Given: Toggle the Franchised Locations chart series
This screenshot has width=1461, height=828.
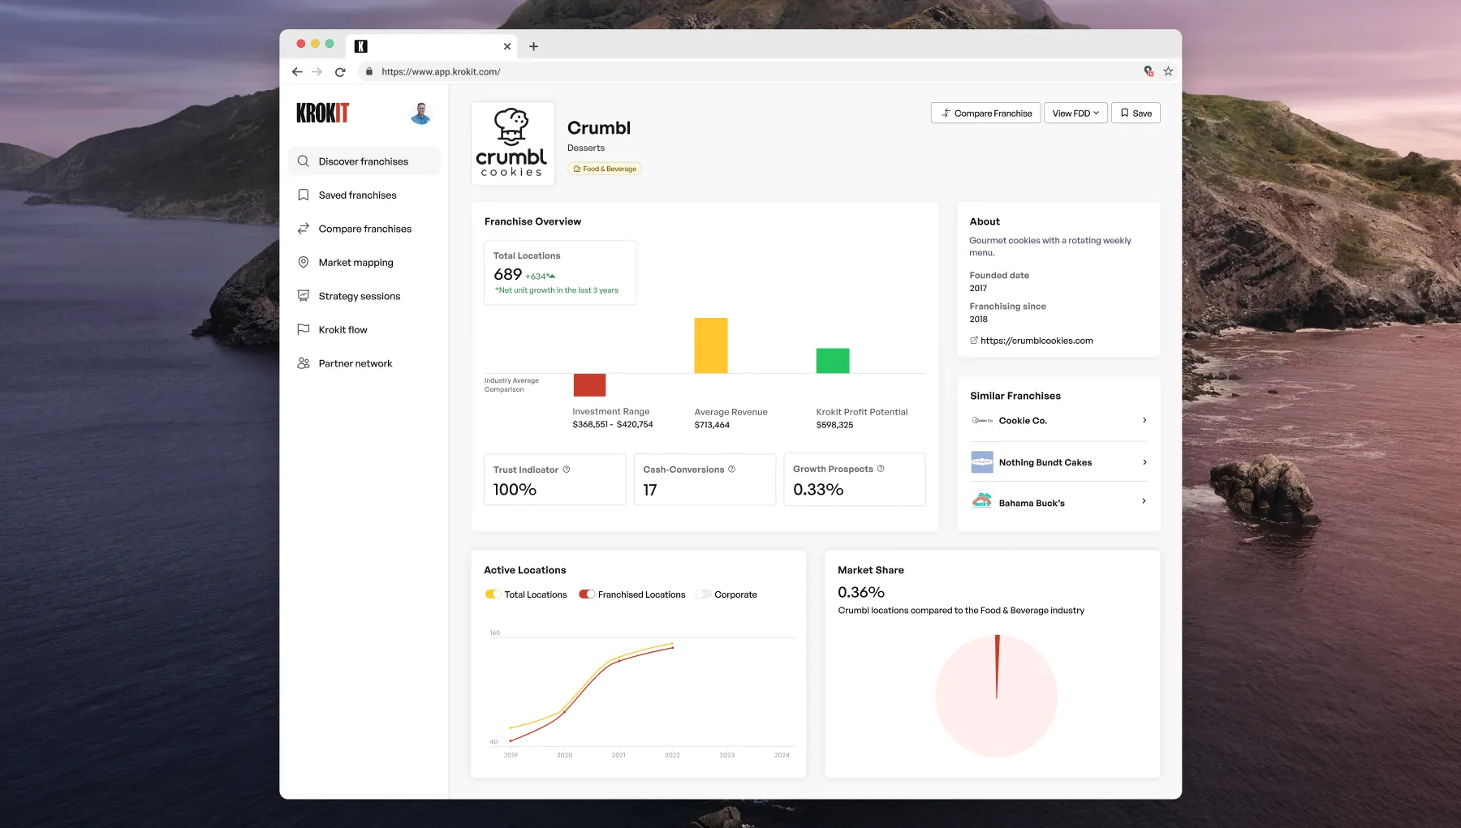Looking at the screenshot, I should (x=587, y=594).
